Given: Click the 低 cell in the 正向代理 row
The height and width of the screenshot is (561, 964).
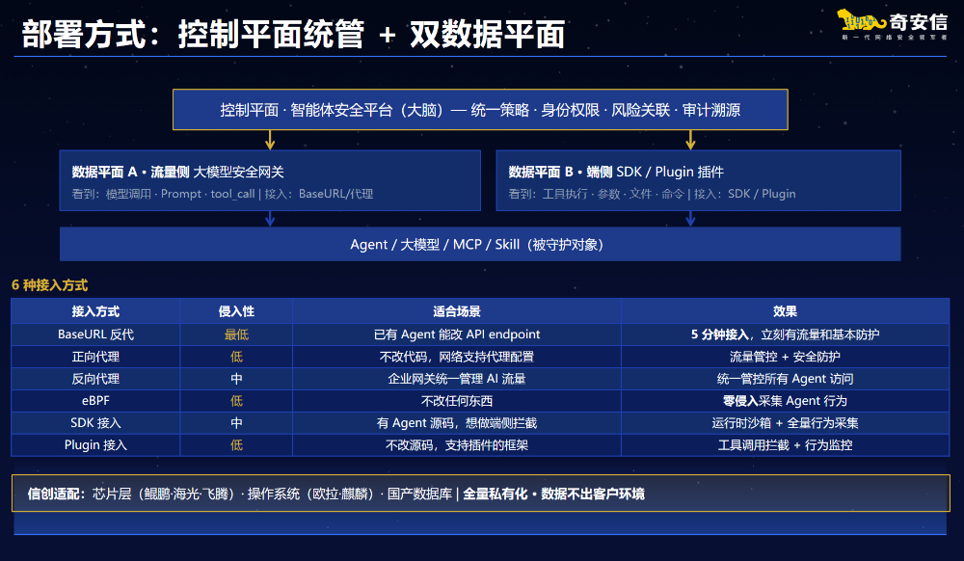Looking at the screenshot, I should tap(236, 357).
